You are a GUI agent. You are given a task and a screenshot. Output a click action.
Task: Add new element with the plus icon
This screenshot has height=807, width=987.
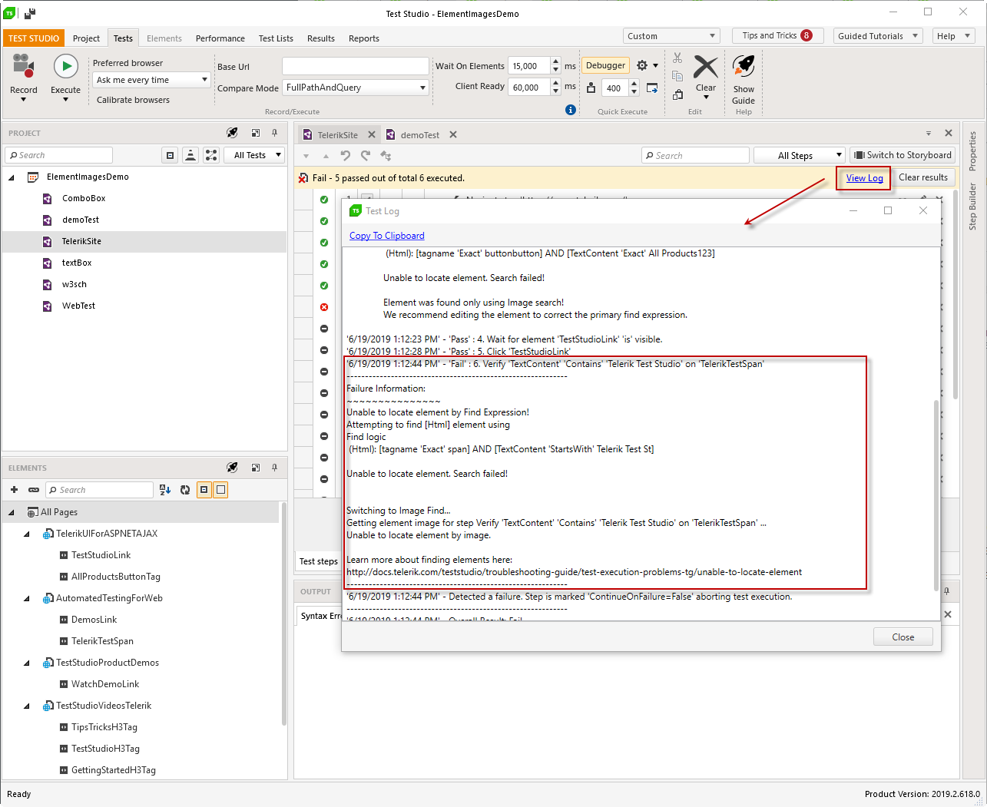coord(14,489)
